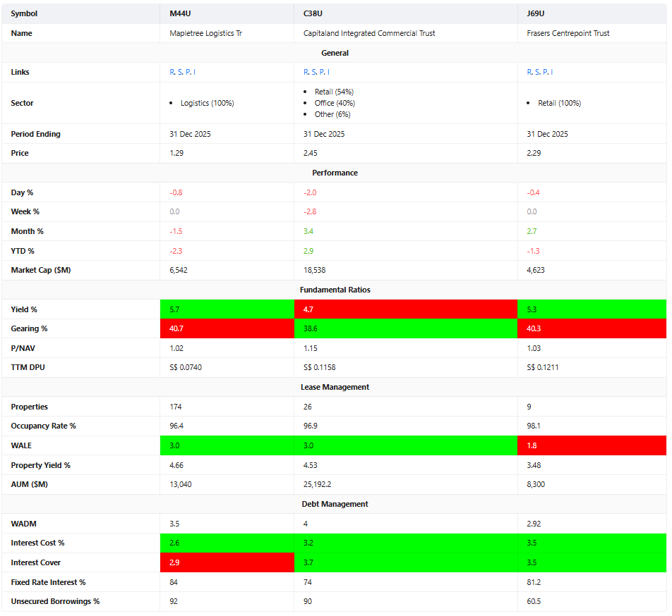The width and height of the screenshot is (672, 616).
Task: Click the J69U symbol column header
Action: point(536,13)
